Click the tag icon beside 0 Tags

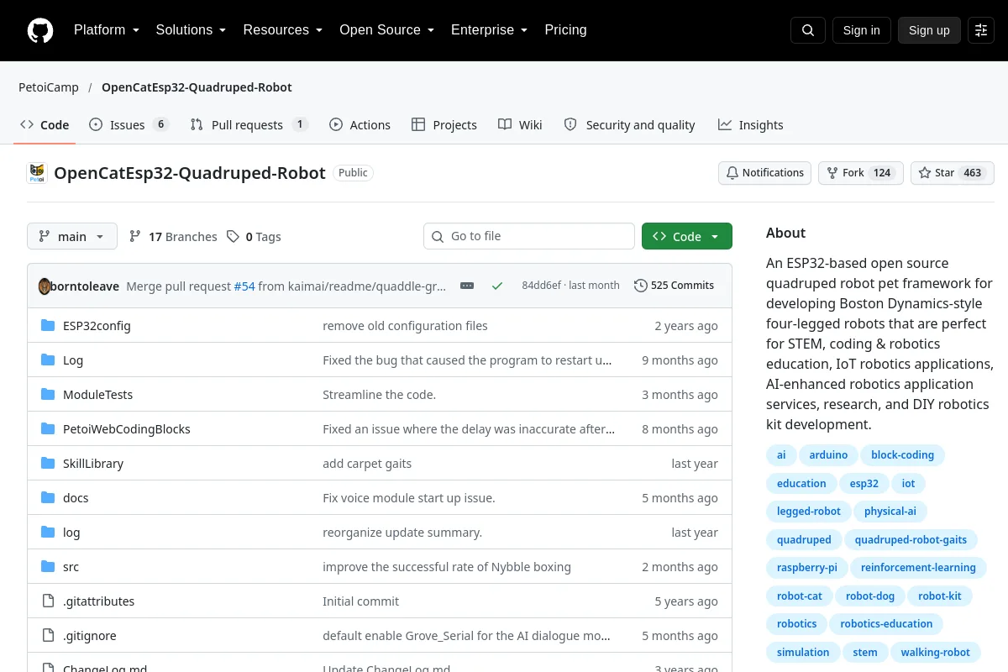[x=233, y=237]
